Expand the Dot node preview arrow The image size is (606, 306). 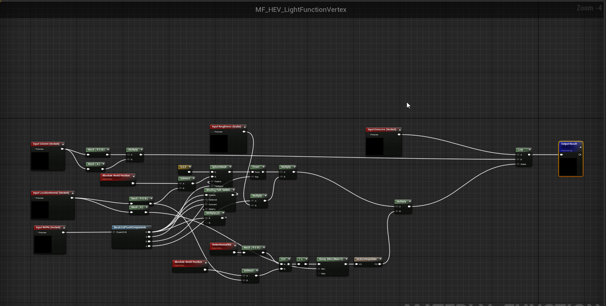coord(289,259)
